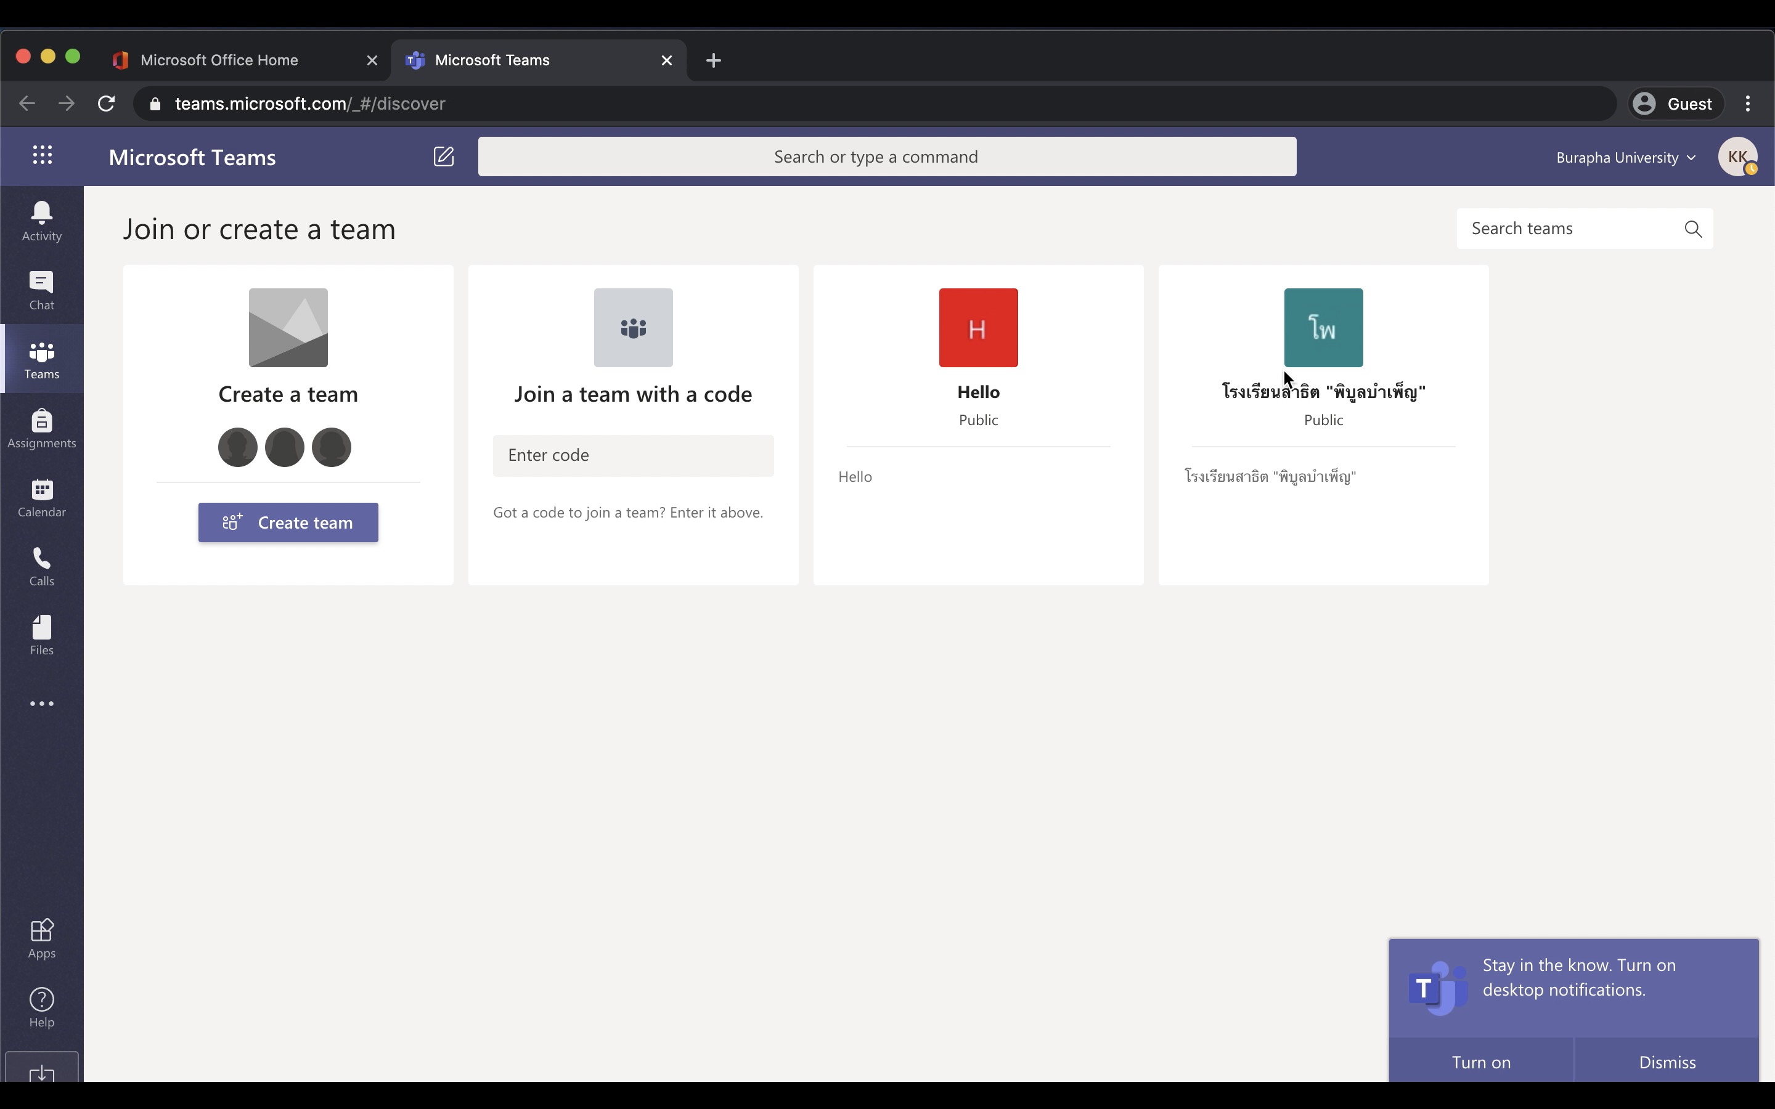Screen dimensions: 1775x1109
Task: Open Assignments from the sidebar
Action: tap(42, 428)
